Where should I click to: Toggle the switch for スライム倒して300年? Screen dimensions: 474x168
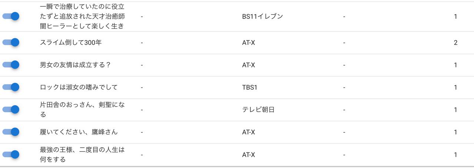(11, 43)
